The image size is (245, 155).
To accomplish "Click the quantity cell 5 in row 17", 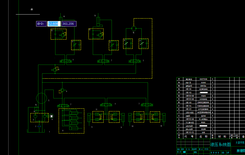I will (212, 79).
